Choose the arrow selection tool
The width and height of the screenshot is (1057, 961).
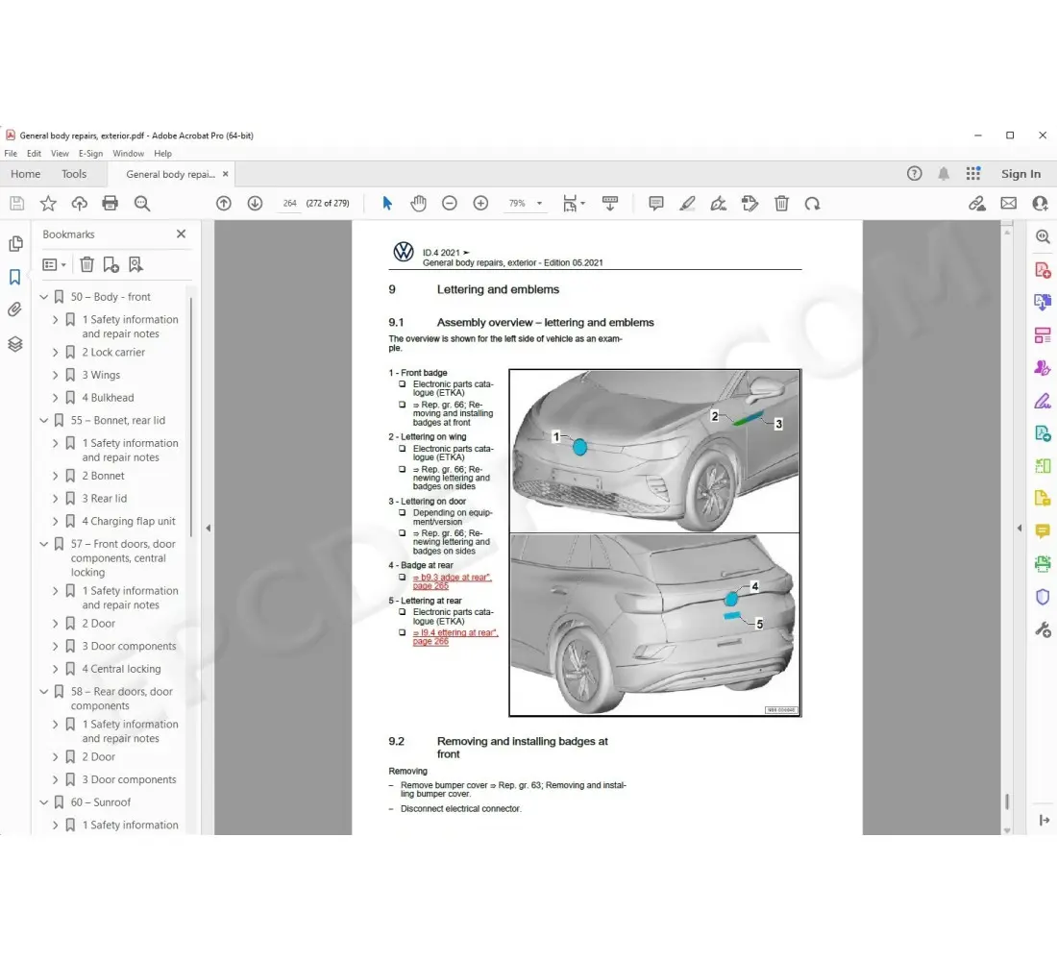pyautogui.click(x=387, y=203)
